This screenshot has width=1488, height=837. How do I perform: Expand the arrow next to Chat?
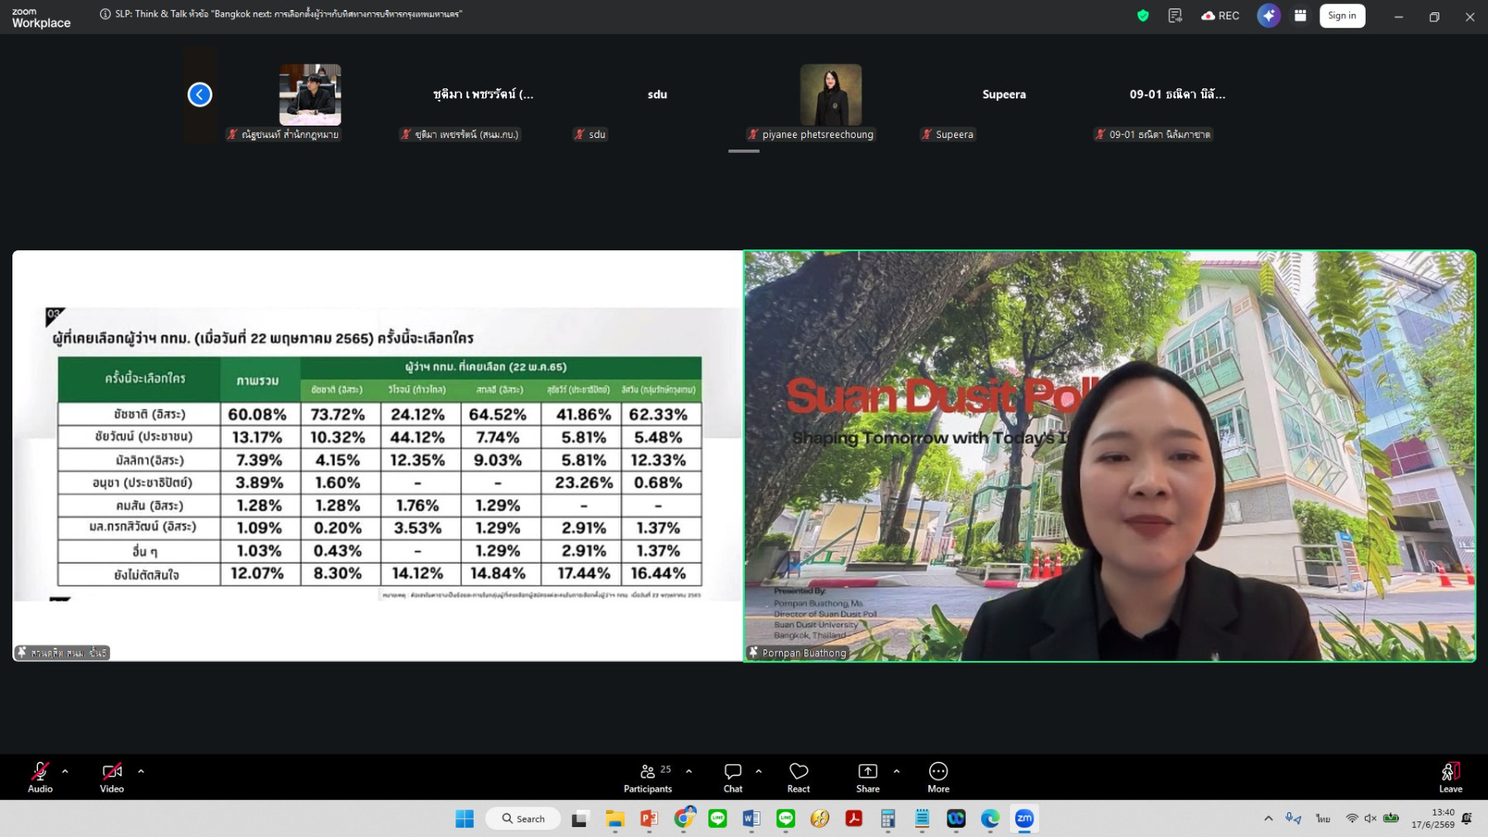[759, 771]
